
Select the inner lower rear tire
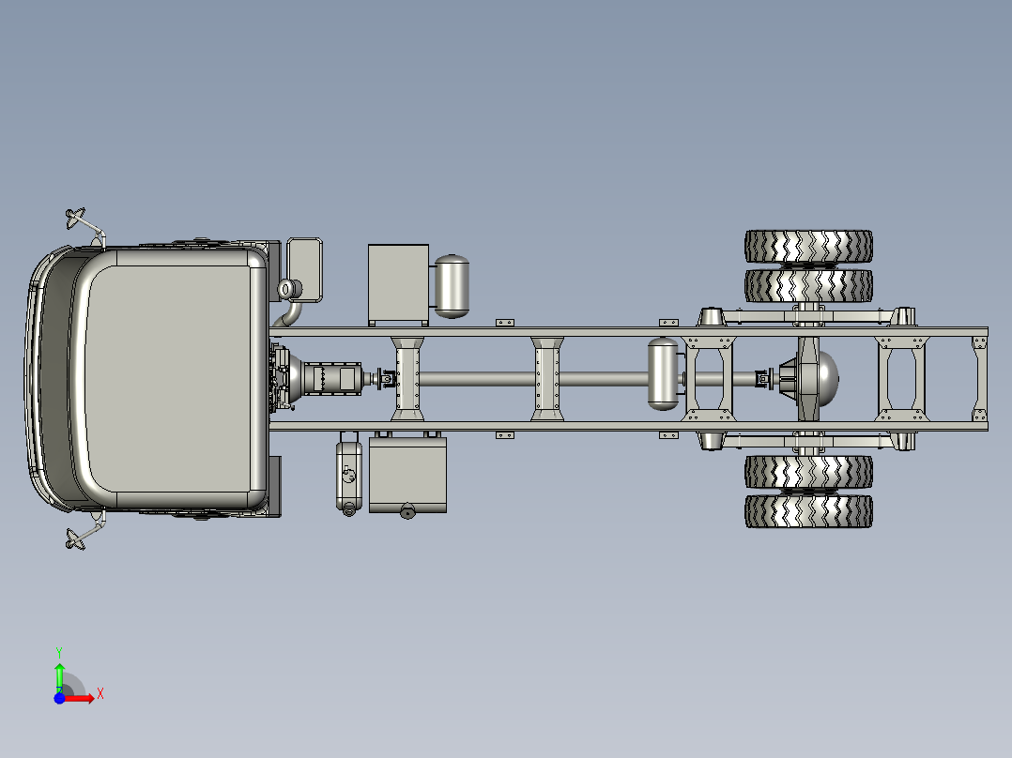pyautogui.click(x=808, y=472)
